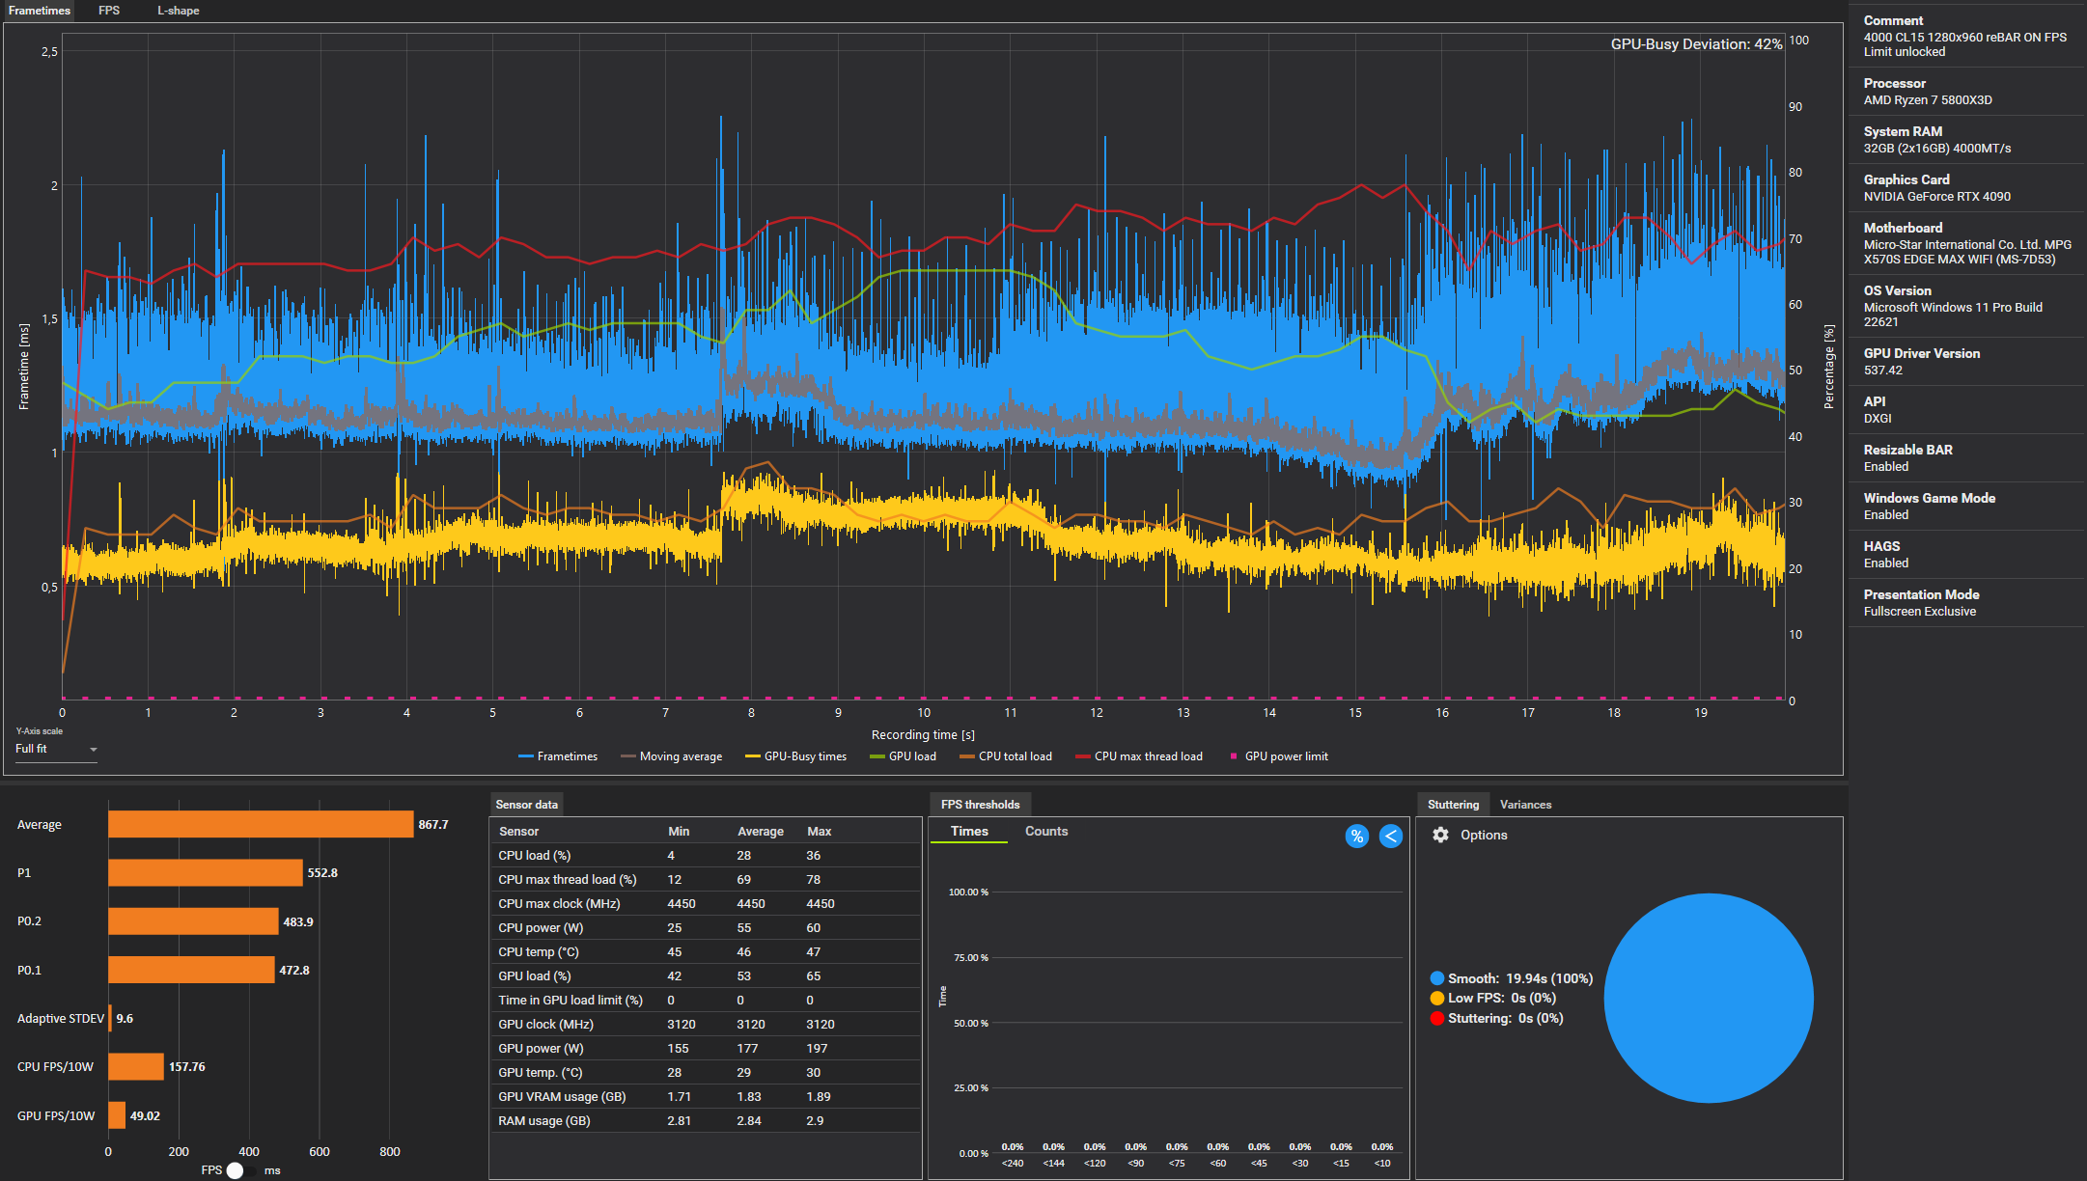Select the Frametimes tab
The width and height of the screenshot is (2087, 1181).
point(40,11)
